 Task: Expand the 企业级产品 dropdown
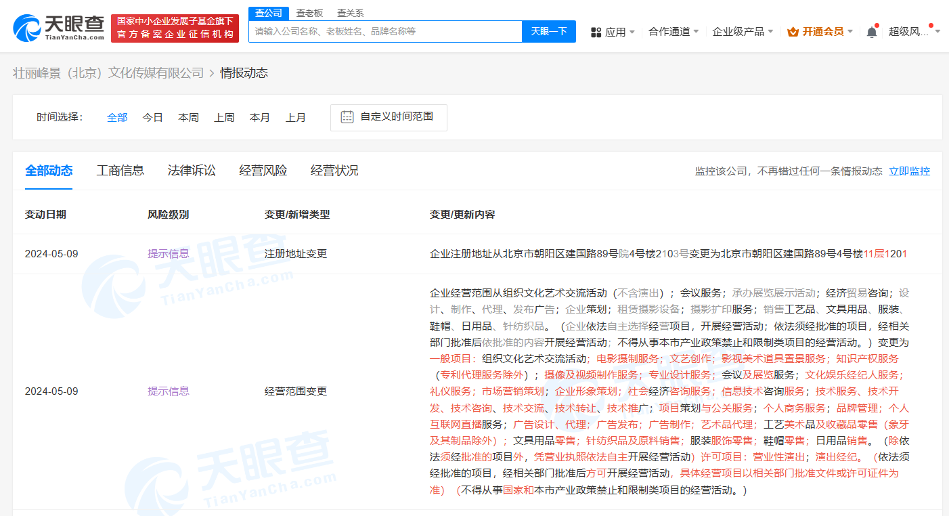(x=743, y=32)
